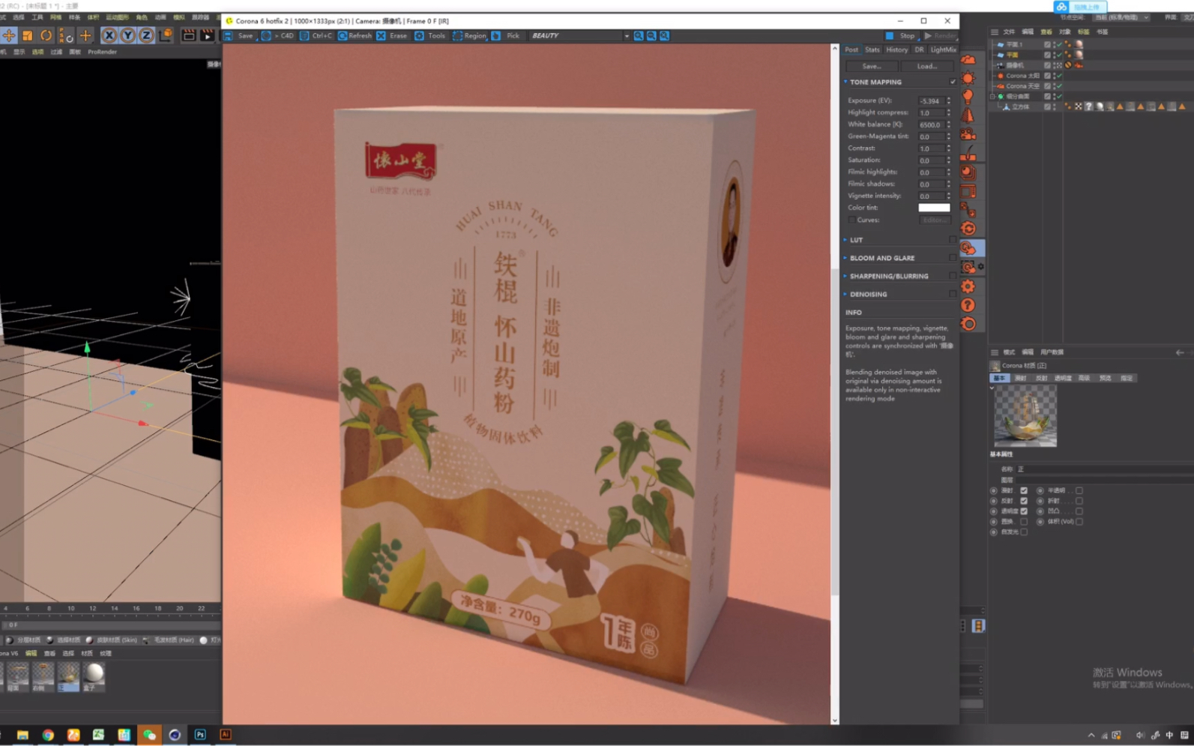
Task: Toggle the Y axis lock
Action: tap(128, 35)
